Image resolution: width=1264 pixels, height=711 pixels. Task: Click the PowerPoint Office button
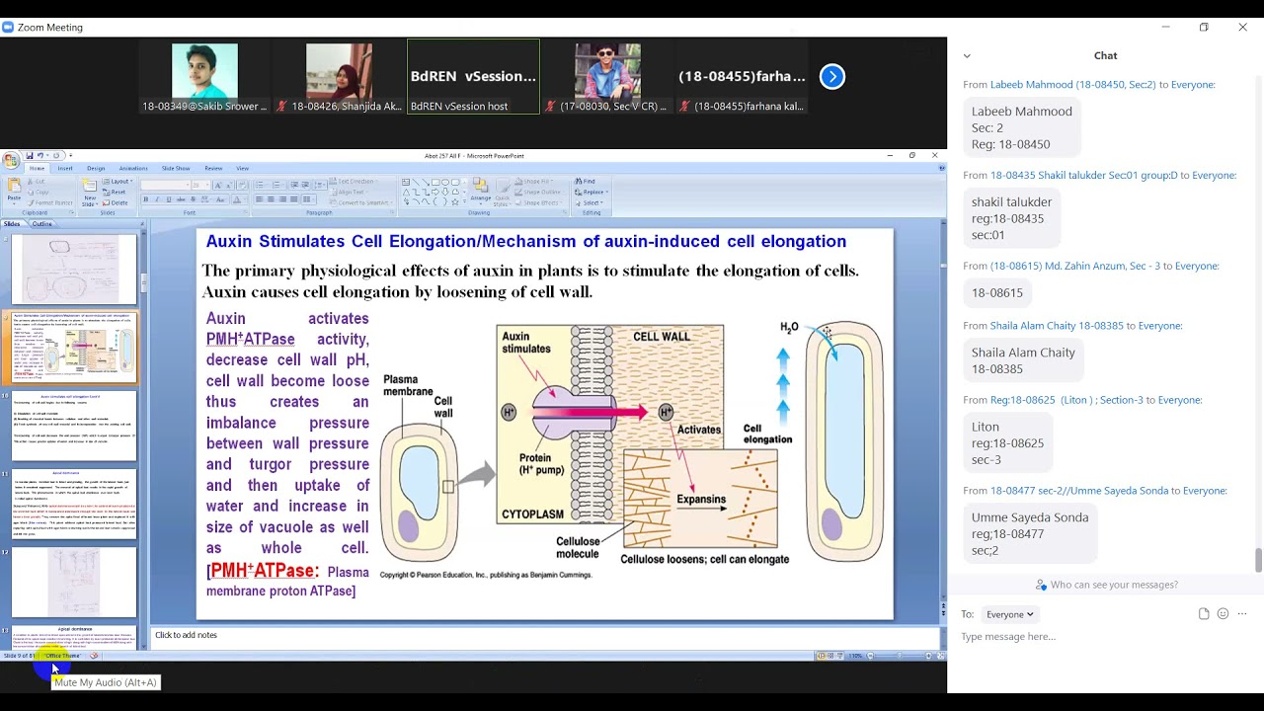[x=10, y=159]
